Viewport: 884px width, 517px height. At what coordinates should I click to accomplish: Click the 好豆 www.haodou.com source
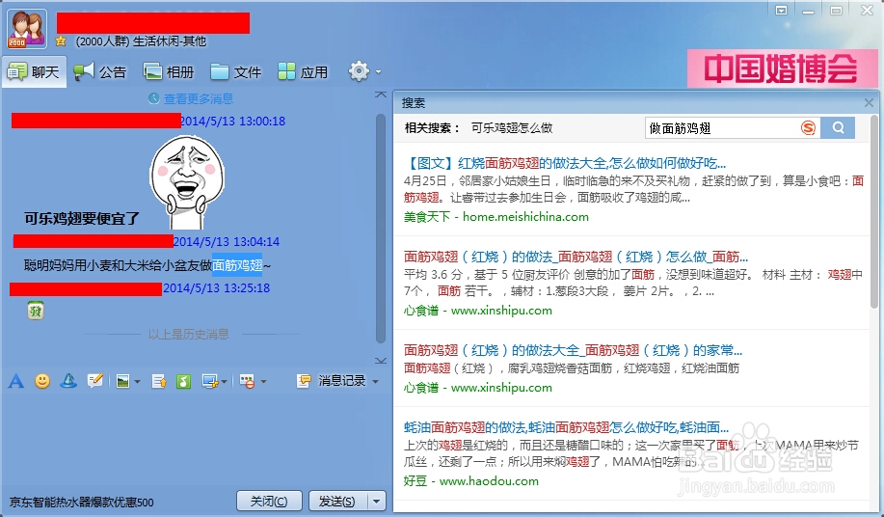coord(471,481)
